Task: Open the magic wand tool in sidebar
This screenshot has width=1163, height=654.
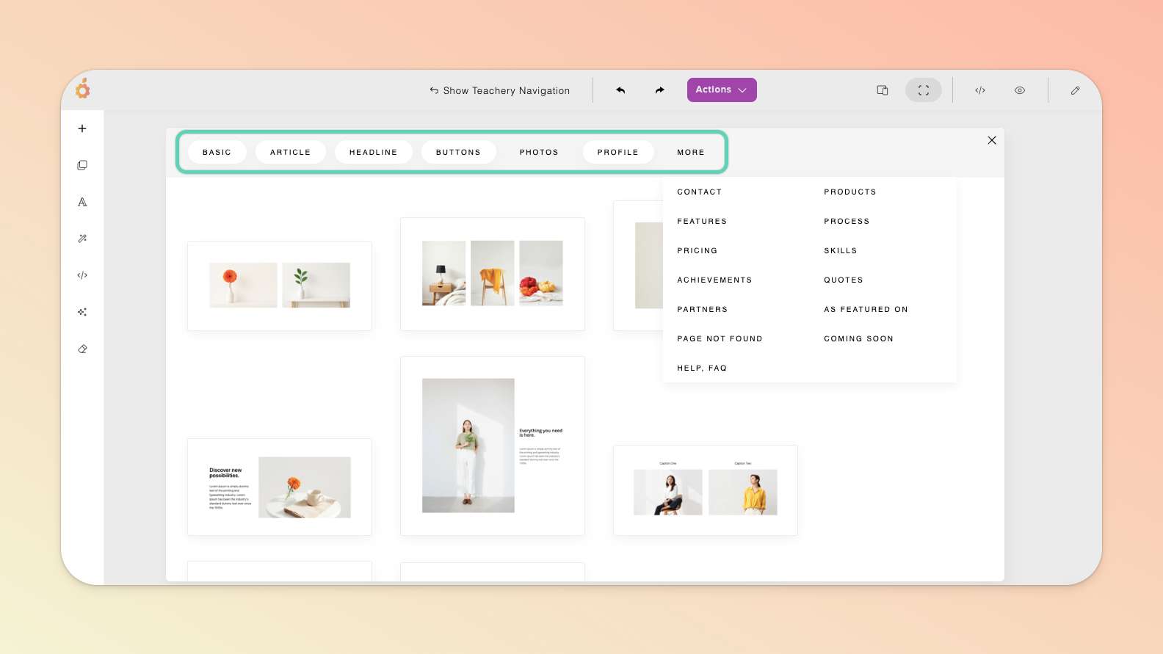Action: click(x=82, y=239)
